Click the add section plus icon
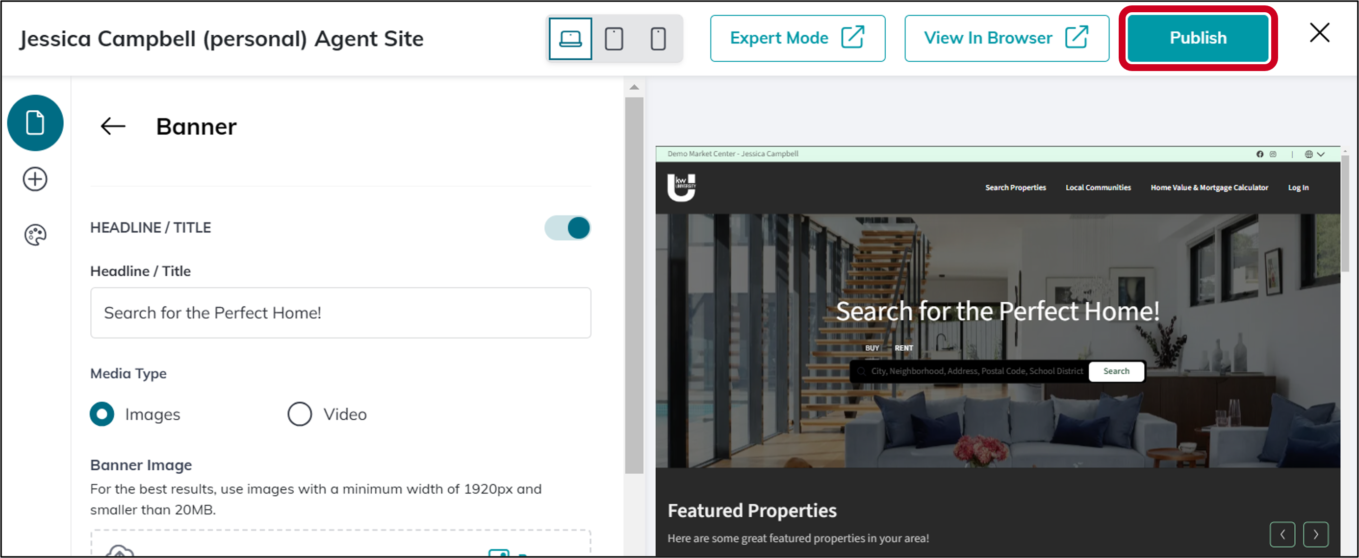The width and height of the screenshot is (1359, 558). click(35, 179)
